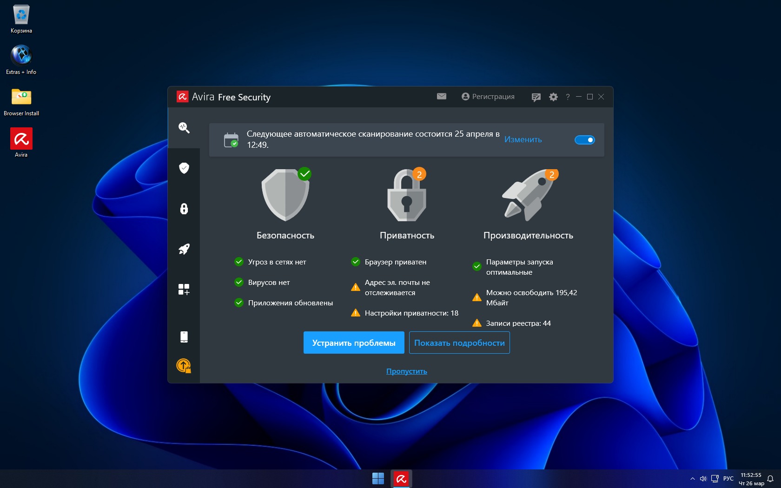Open the modules grid sidebar icon

[184, 290]
